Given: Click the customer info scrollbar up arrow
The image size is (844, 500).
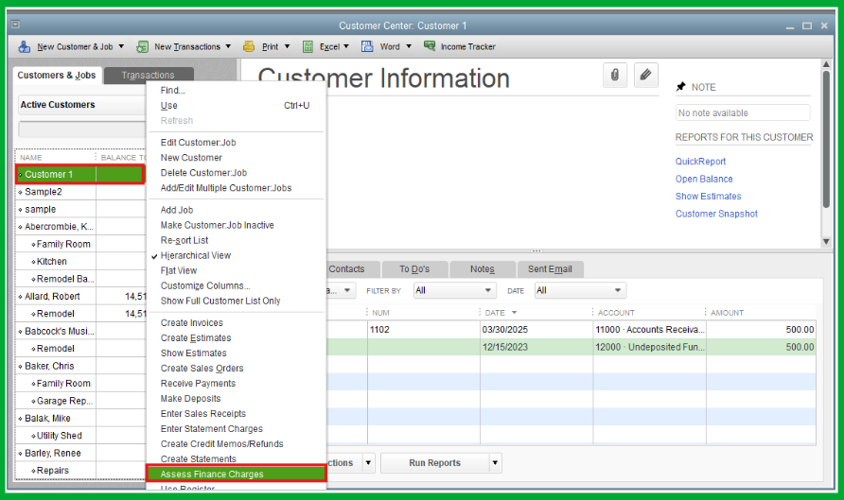Looking at the screenshot, I should pyautogui.click(x=826, y=64).
